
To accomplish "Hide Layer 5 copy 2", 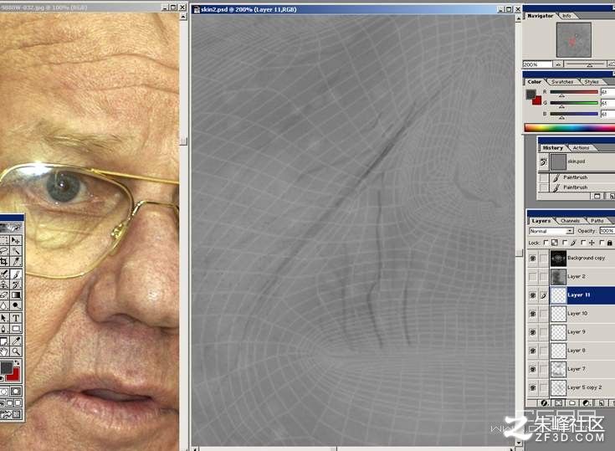I will (x=533, y=387).
